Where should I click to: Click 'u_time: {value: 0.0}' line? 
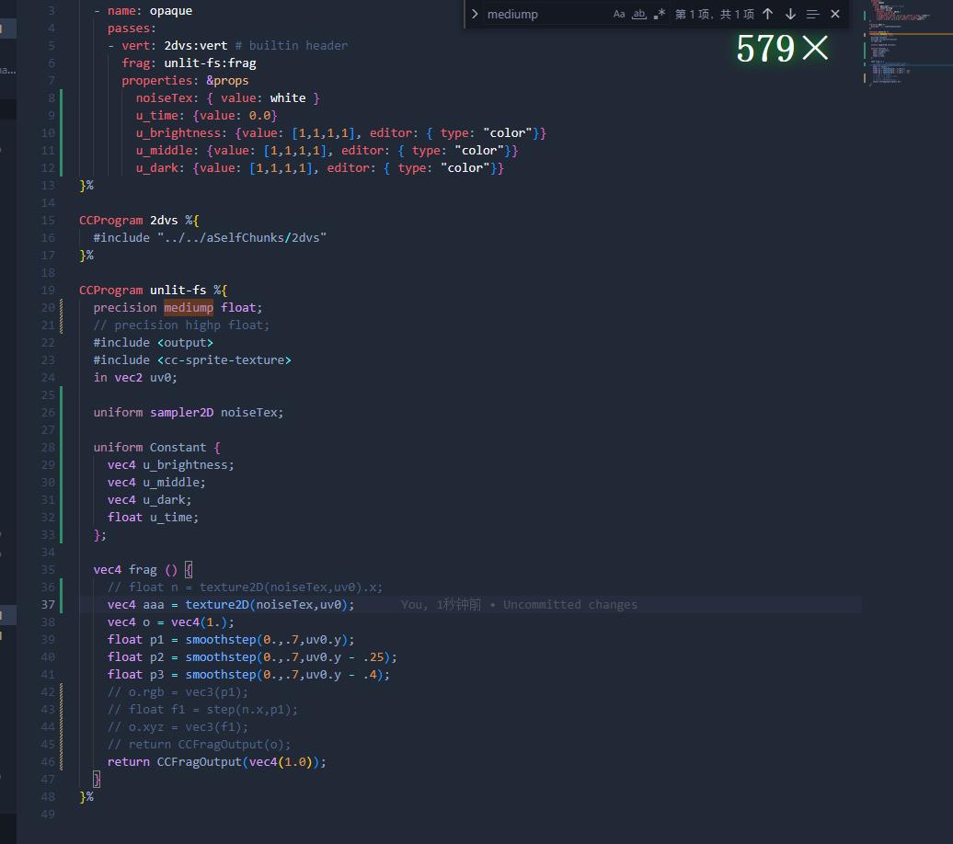(206, 116)
